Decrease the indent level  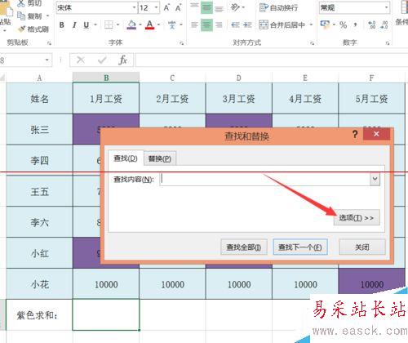(x=235, y=25)
